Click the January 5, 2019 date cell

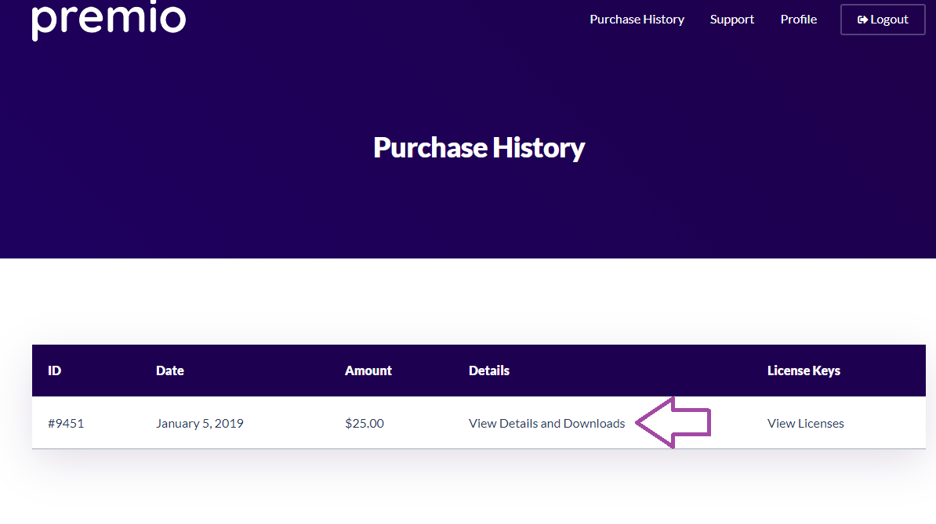pyautogui.click(x=200, y=423)
